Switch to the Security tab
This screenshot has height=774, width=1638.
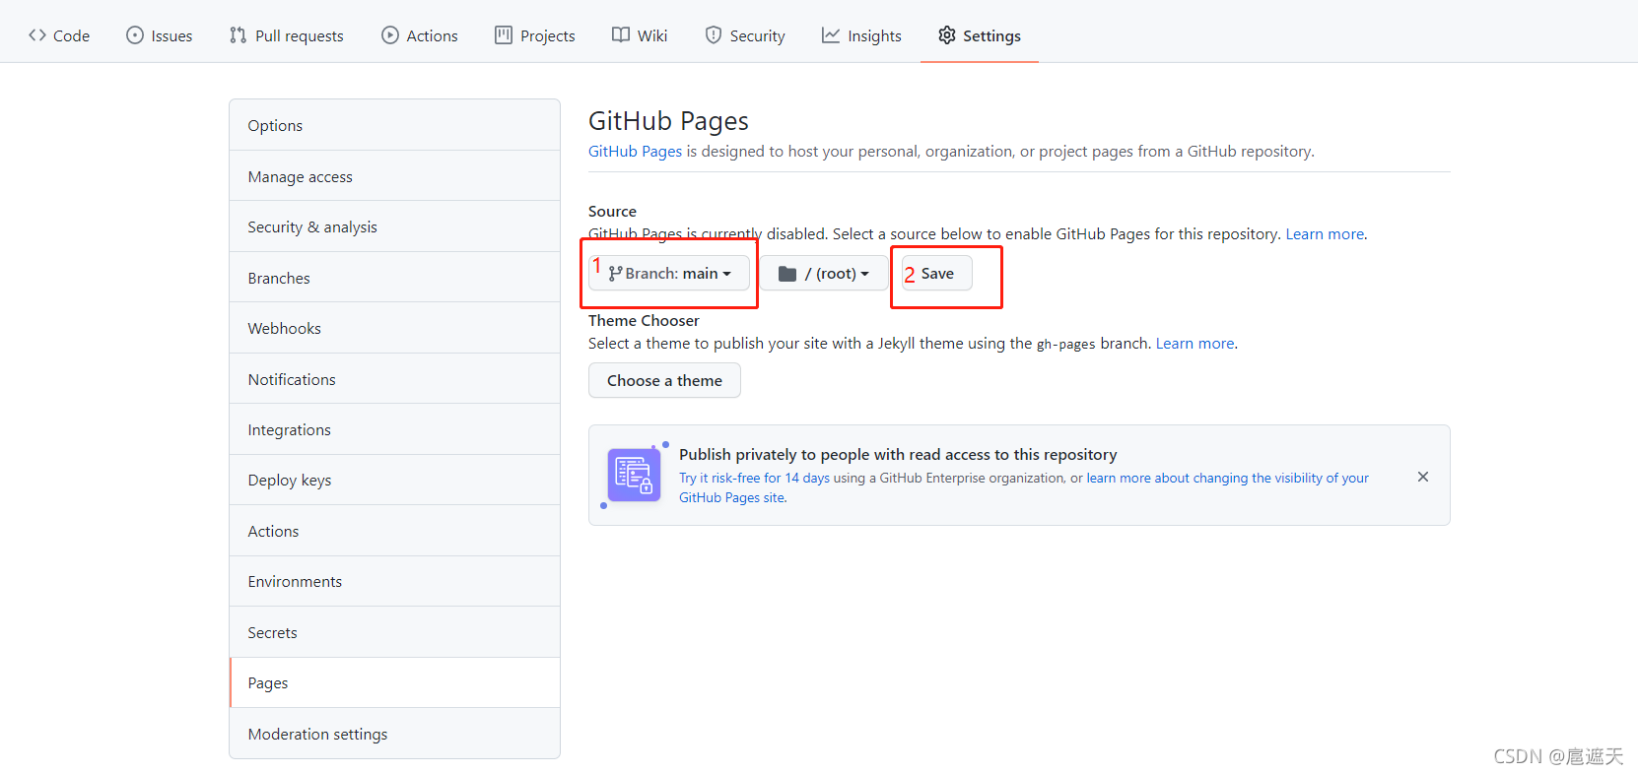(745, 35)
